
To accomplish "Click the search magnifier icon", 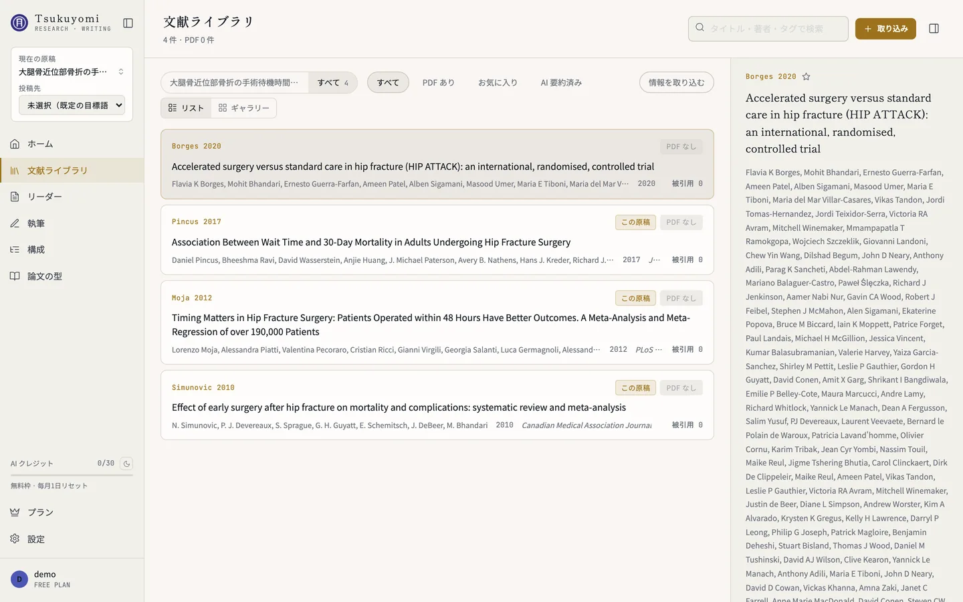I will click(x=700, y=28).
